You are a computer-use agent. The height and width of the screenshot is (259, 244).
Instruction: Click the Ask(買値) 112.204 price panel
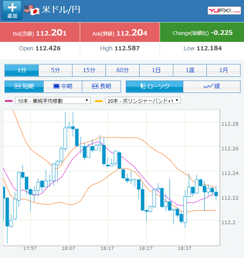tap(120, 33)
